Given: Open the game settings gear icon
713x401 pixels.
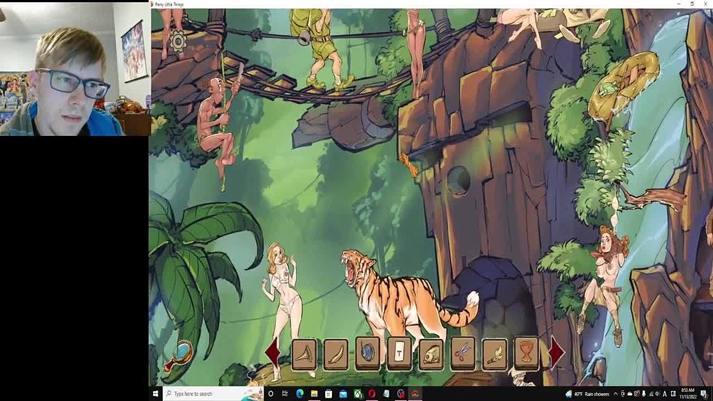Looking at the screenshot, I should point(178,41).
